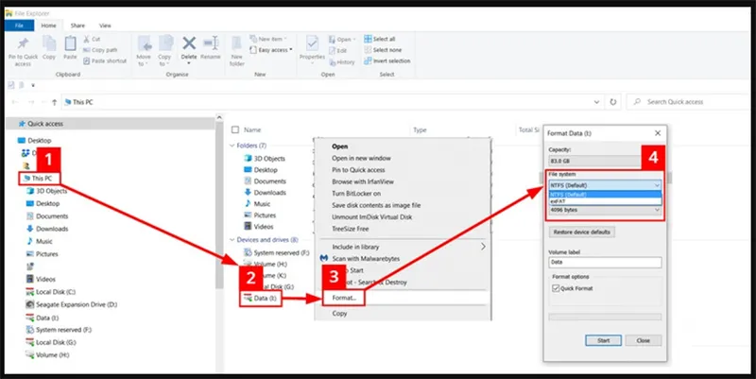Sort by the Type column header

click(x=420, y=130)
